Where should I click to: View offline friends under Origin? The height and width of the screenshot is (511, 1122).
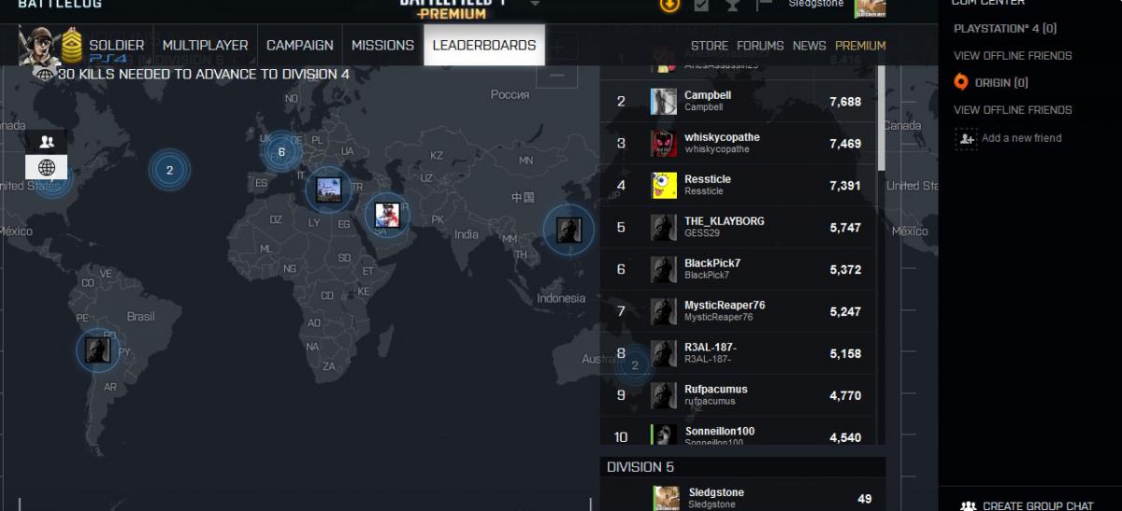1013,110
